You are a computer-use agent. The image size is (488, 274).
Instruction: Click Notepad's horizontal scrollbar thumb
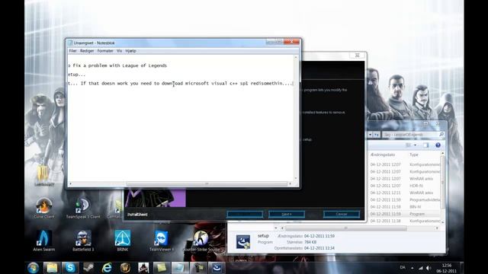(x=207, y=184)
